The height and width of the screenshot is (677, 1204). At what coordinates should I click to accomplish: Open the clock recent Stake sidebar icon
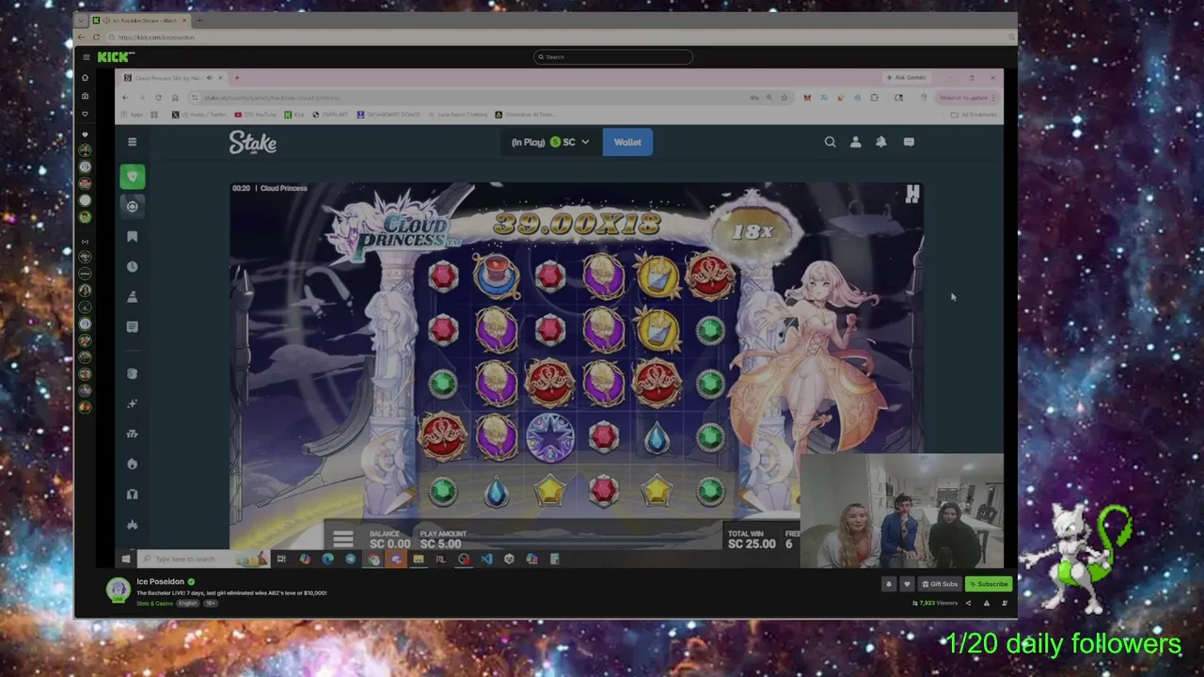133,267
